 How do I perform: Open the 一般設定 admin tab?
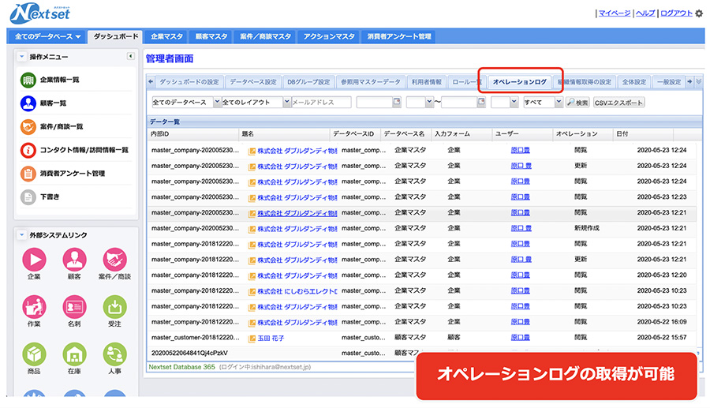[669, 82]
